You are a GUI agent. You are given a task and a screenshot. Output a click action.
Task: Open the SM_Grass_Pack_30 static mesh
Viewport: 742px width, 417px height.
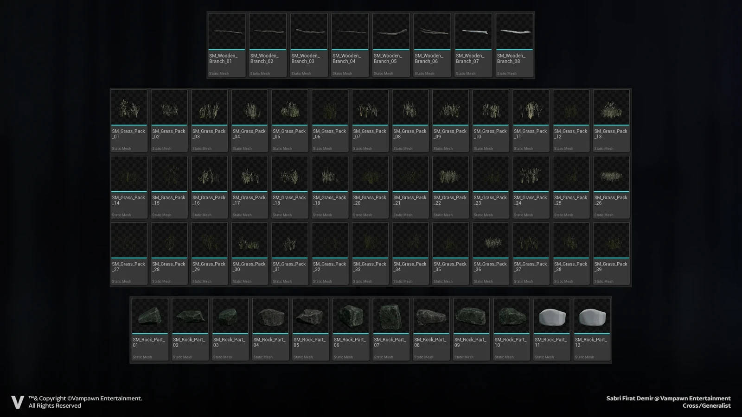click(249, 253)
